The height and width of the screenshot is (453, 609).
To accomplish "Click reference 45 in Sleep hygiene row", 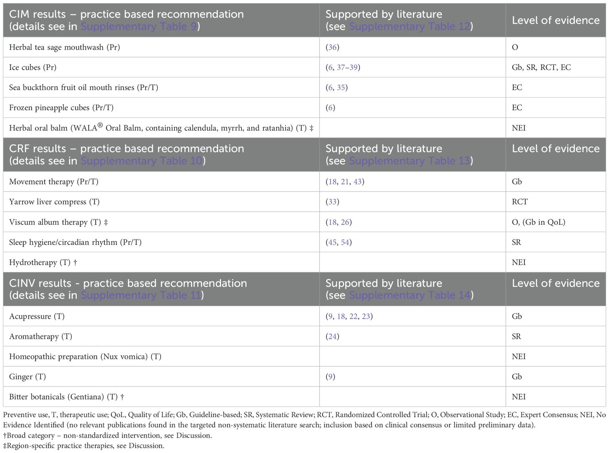I will [332, 242].
